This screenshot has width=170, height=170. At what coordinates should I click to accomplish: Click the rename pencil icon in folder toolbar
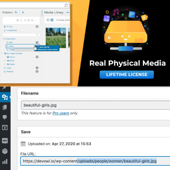[25, 20]
